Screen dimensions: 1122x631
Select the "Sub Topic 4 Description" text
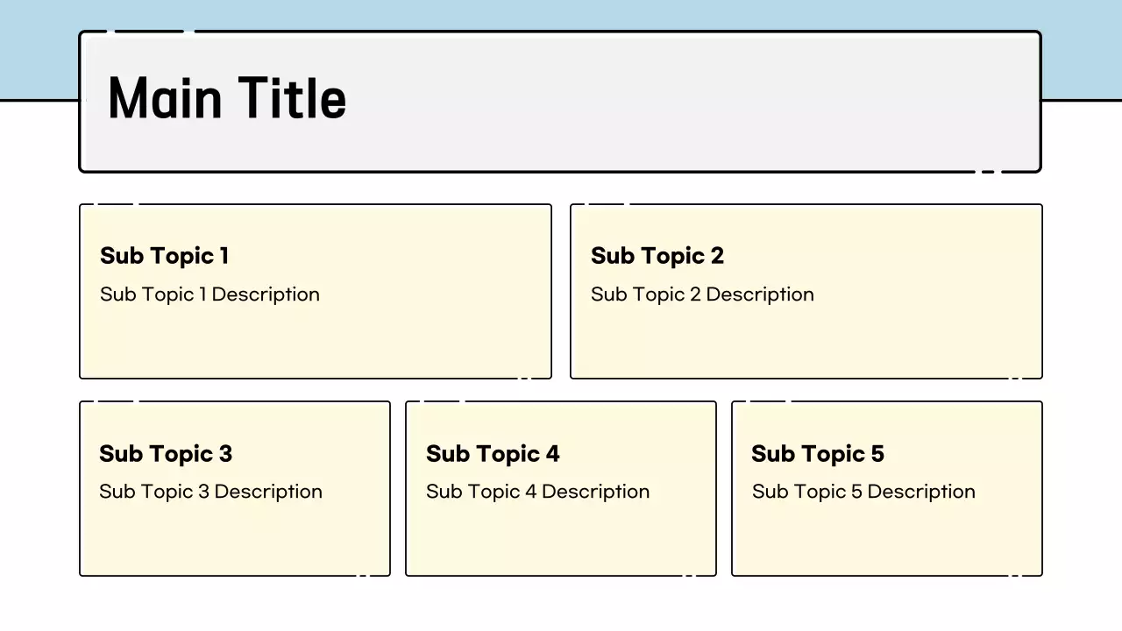click(537, 492)
